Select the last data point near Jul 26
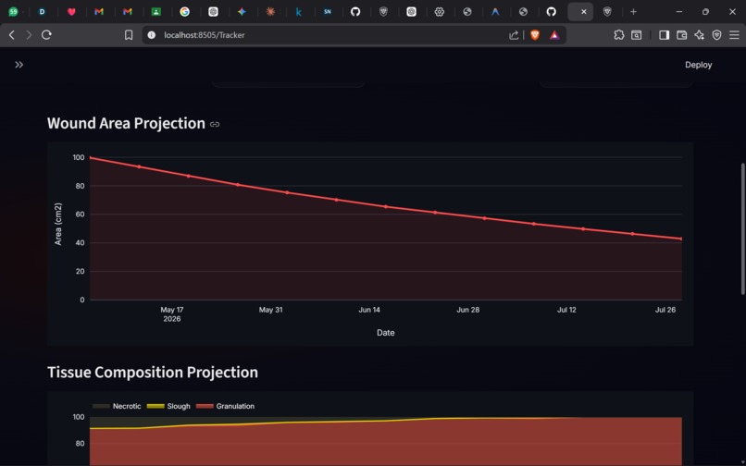The image size is (746, 466). pyautogui.click(x=681, y=239)
